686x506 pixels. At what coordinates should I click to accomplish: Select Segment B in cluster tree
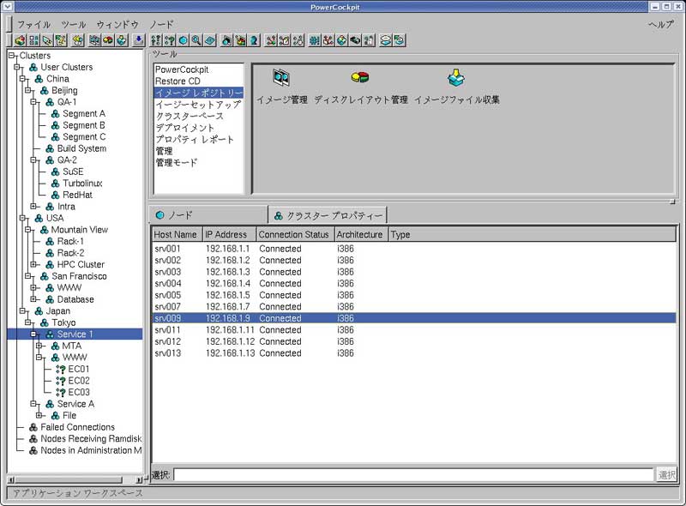point(83,125)
